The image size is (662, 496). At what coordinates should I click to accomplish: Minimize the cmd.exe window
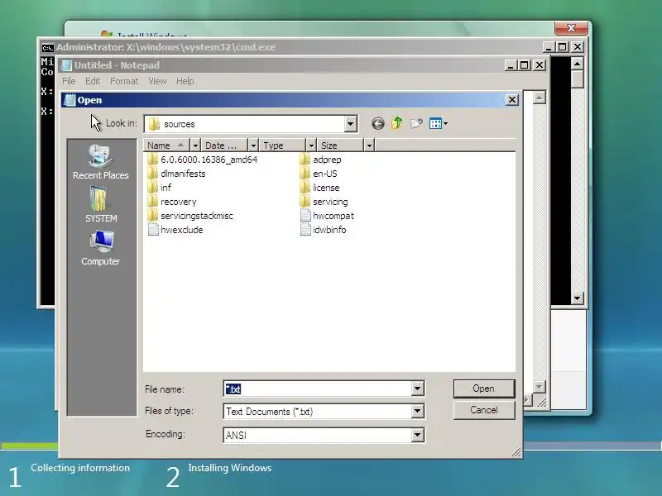pos(548,47)
